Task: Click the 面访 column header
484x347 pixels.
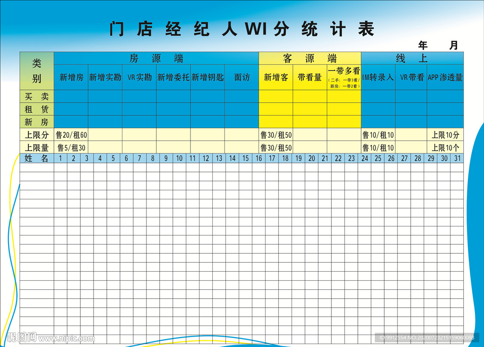Action: coord(242,77)
